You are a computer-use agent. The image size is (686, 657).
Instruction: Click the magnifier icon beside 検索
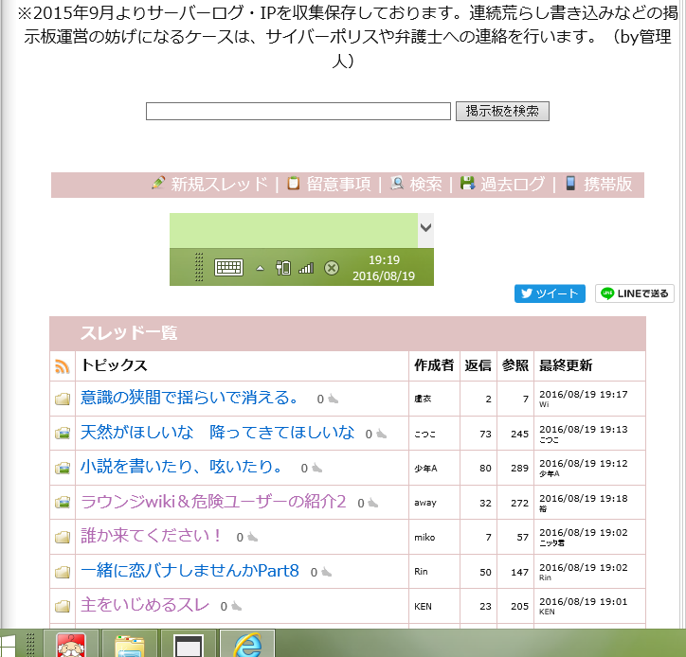[398, 184]
